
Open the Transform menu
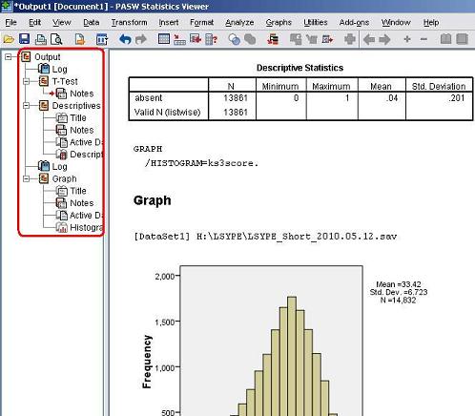[129, 22]
